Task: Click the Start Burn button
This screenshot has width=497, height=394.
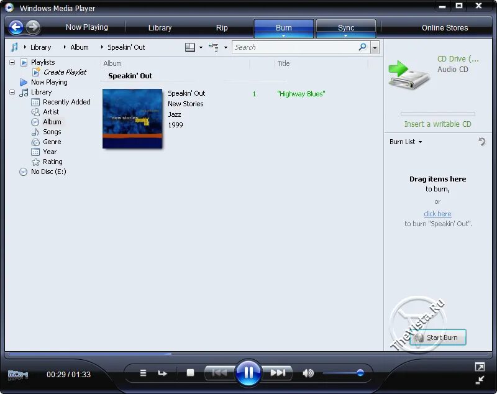Action: coord(438,337)
